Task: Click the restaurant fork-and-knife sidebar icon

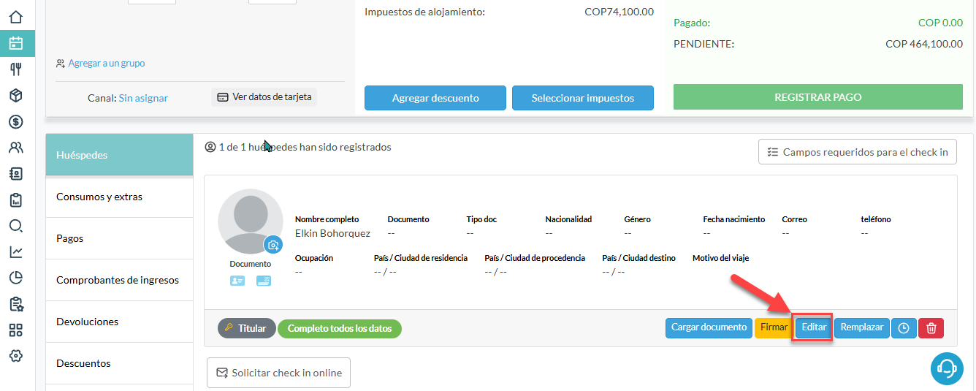Action: 16,69
